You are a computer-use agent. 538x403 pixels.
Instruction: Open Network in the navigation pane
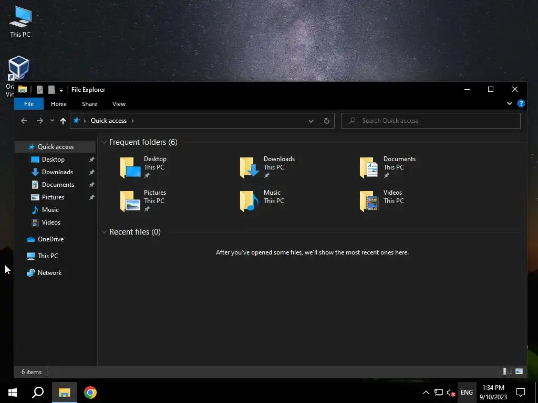tap(49, 273)
